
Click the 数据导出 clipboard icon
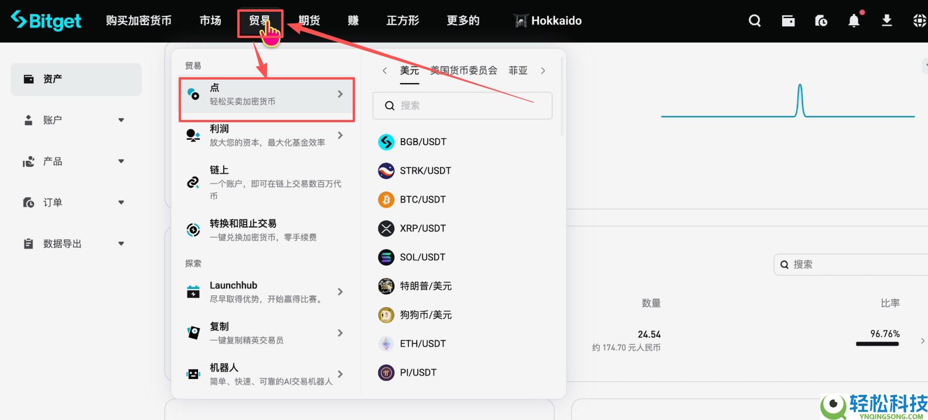pos(28,243)
